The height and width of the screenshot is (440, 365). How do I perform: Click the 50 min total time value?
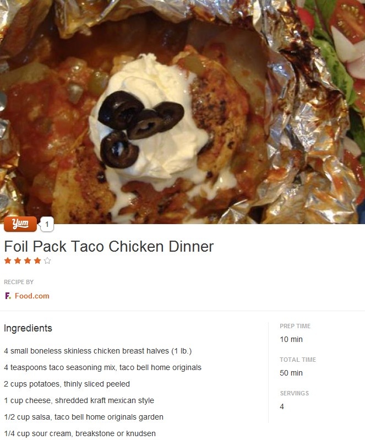[291, 373]
